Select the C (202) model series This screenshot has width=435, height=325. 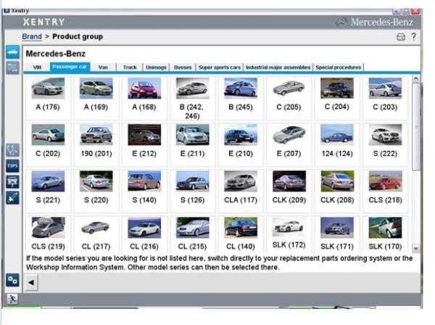(48, 144)
